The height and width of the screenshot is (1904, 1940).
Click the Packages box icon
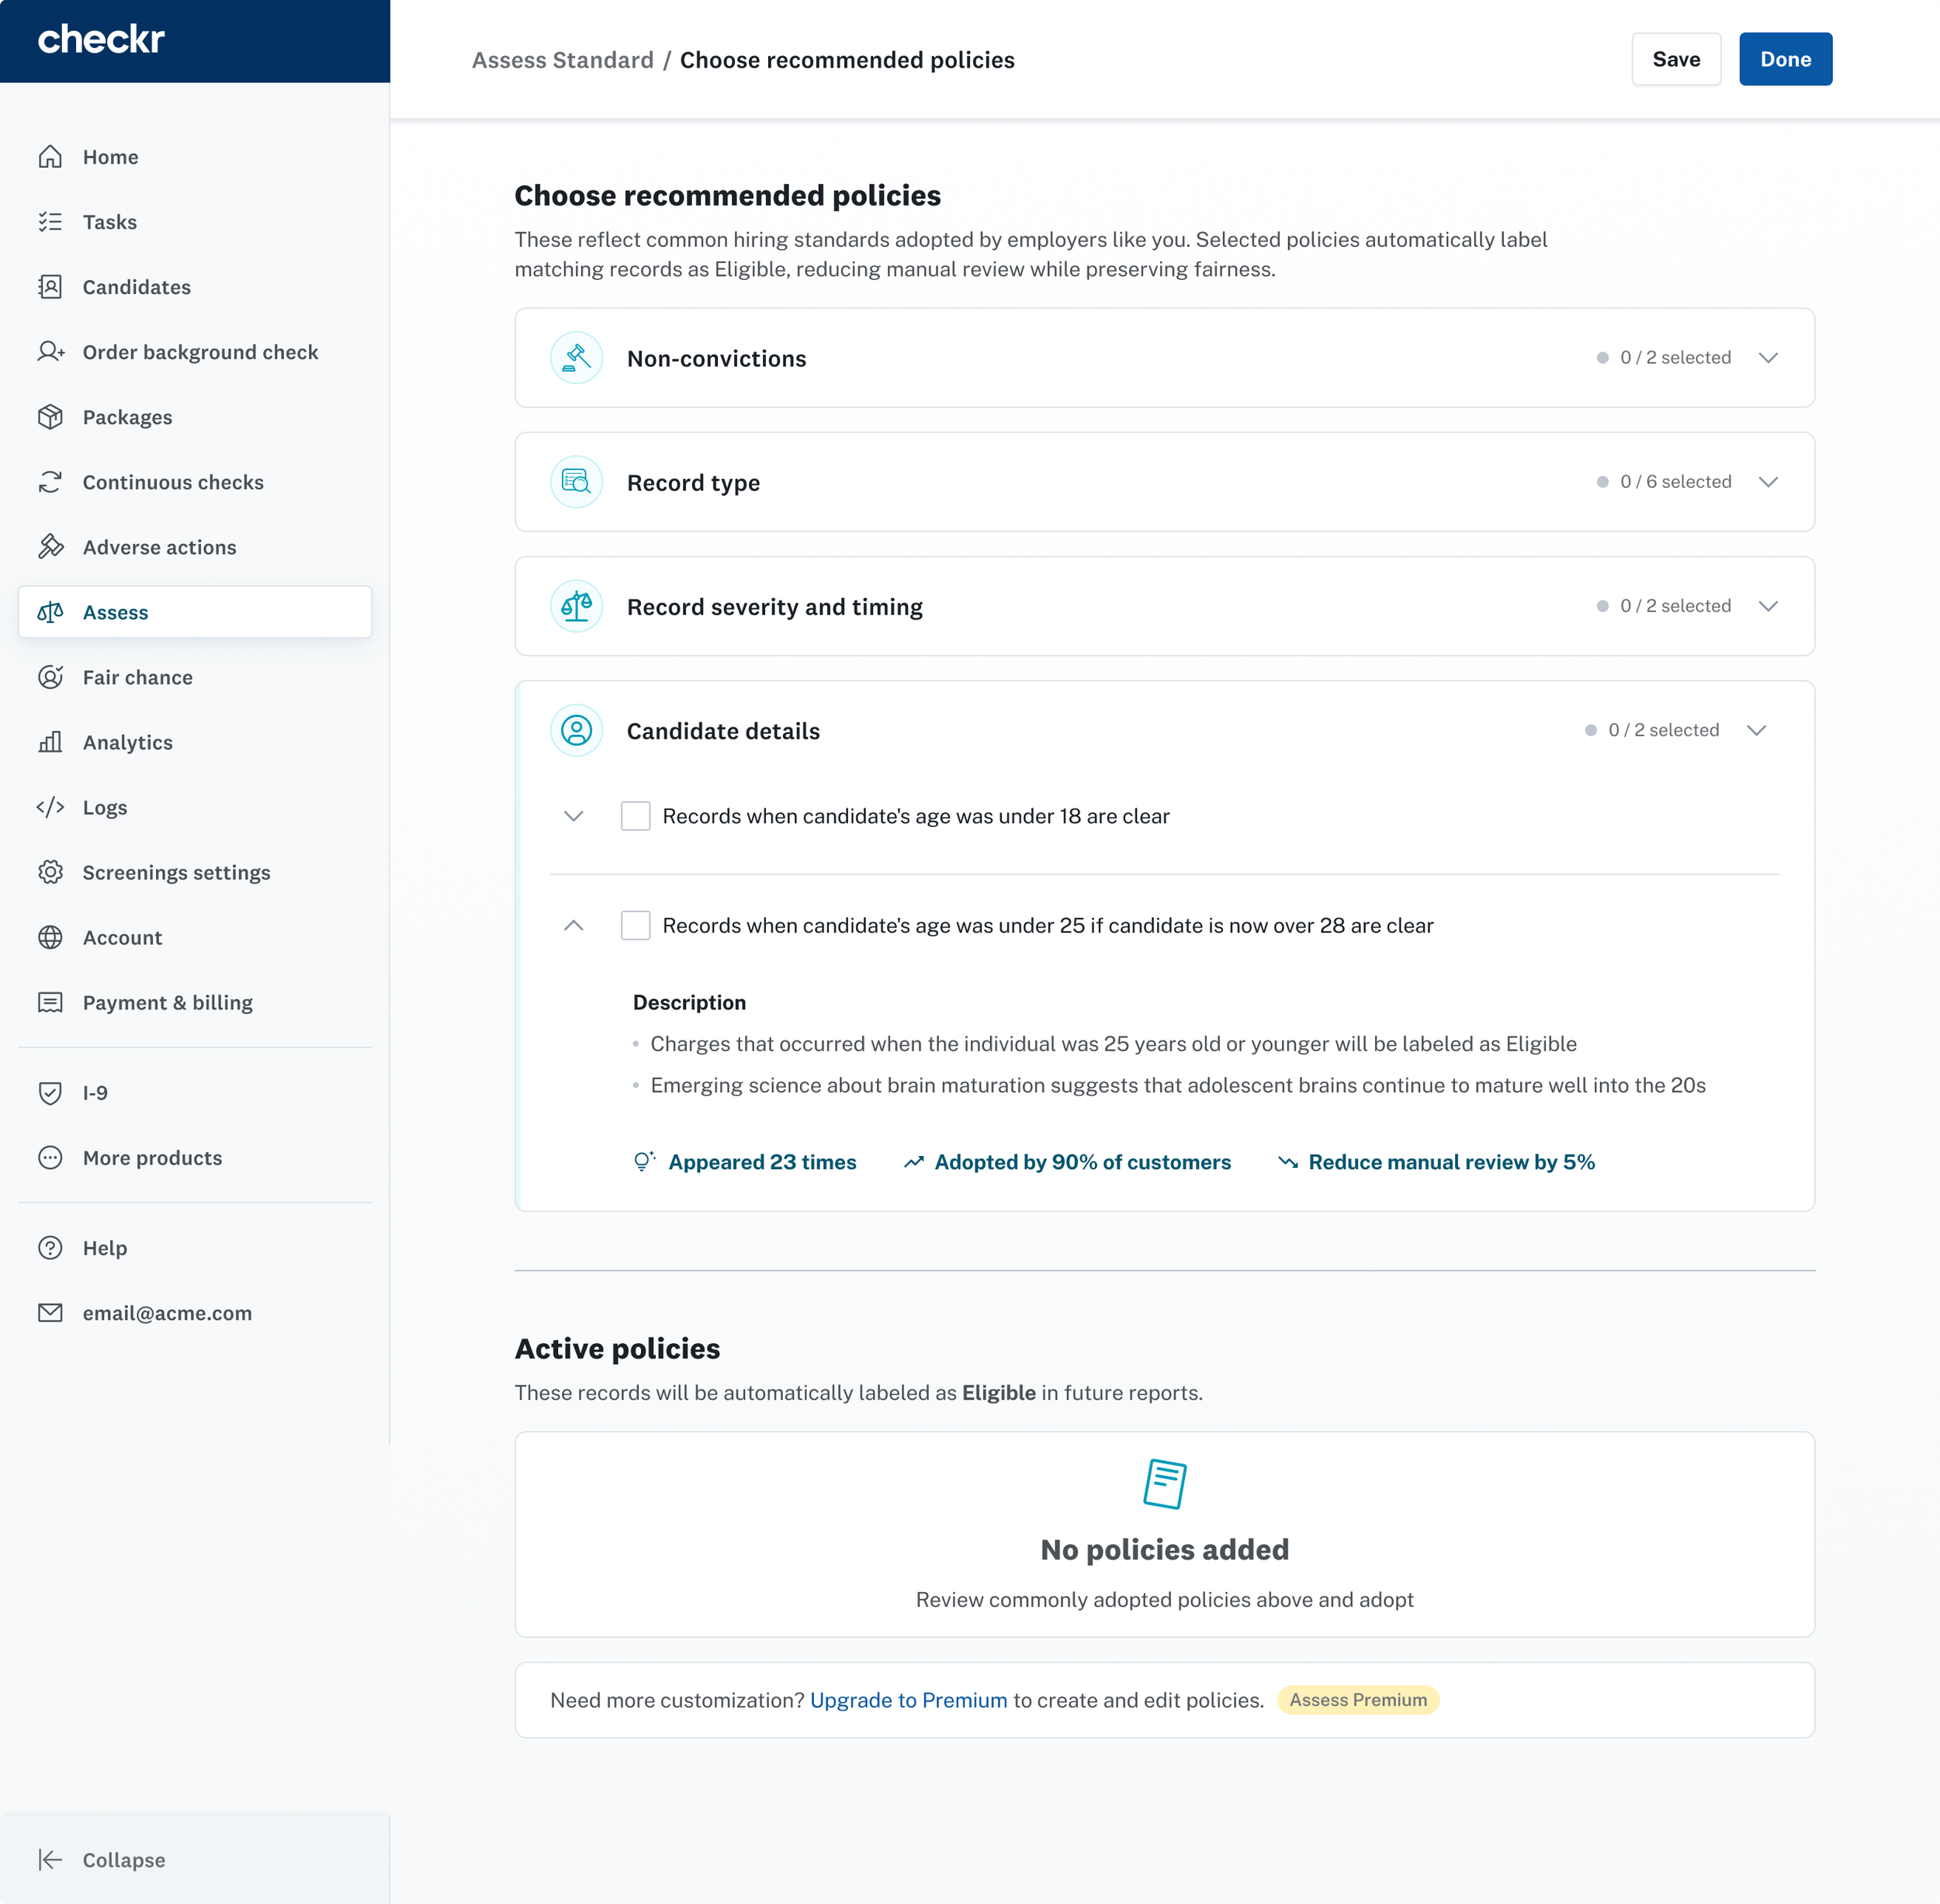tap(50, 417)
